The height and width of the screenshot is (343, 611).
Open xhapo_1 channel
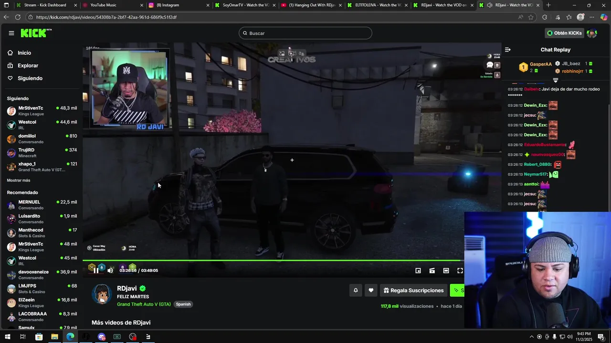pos(42,166)
